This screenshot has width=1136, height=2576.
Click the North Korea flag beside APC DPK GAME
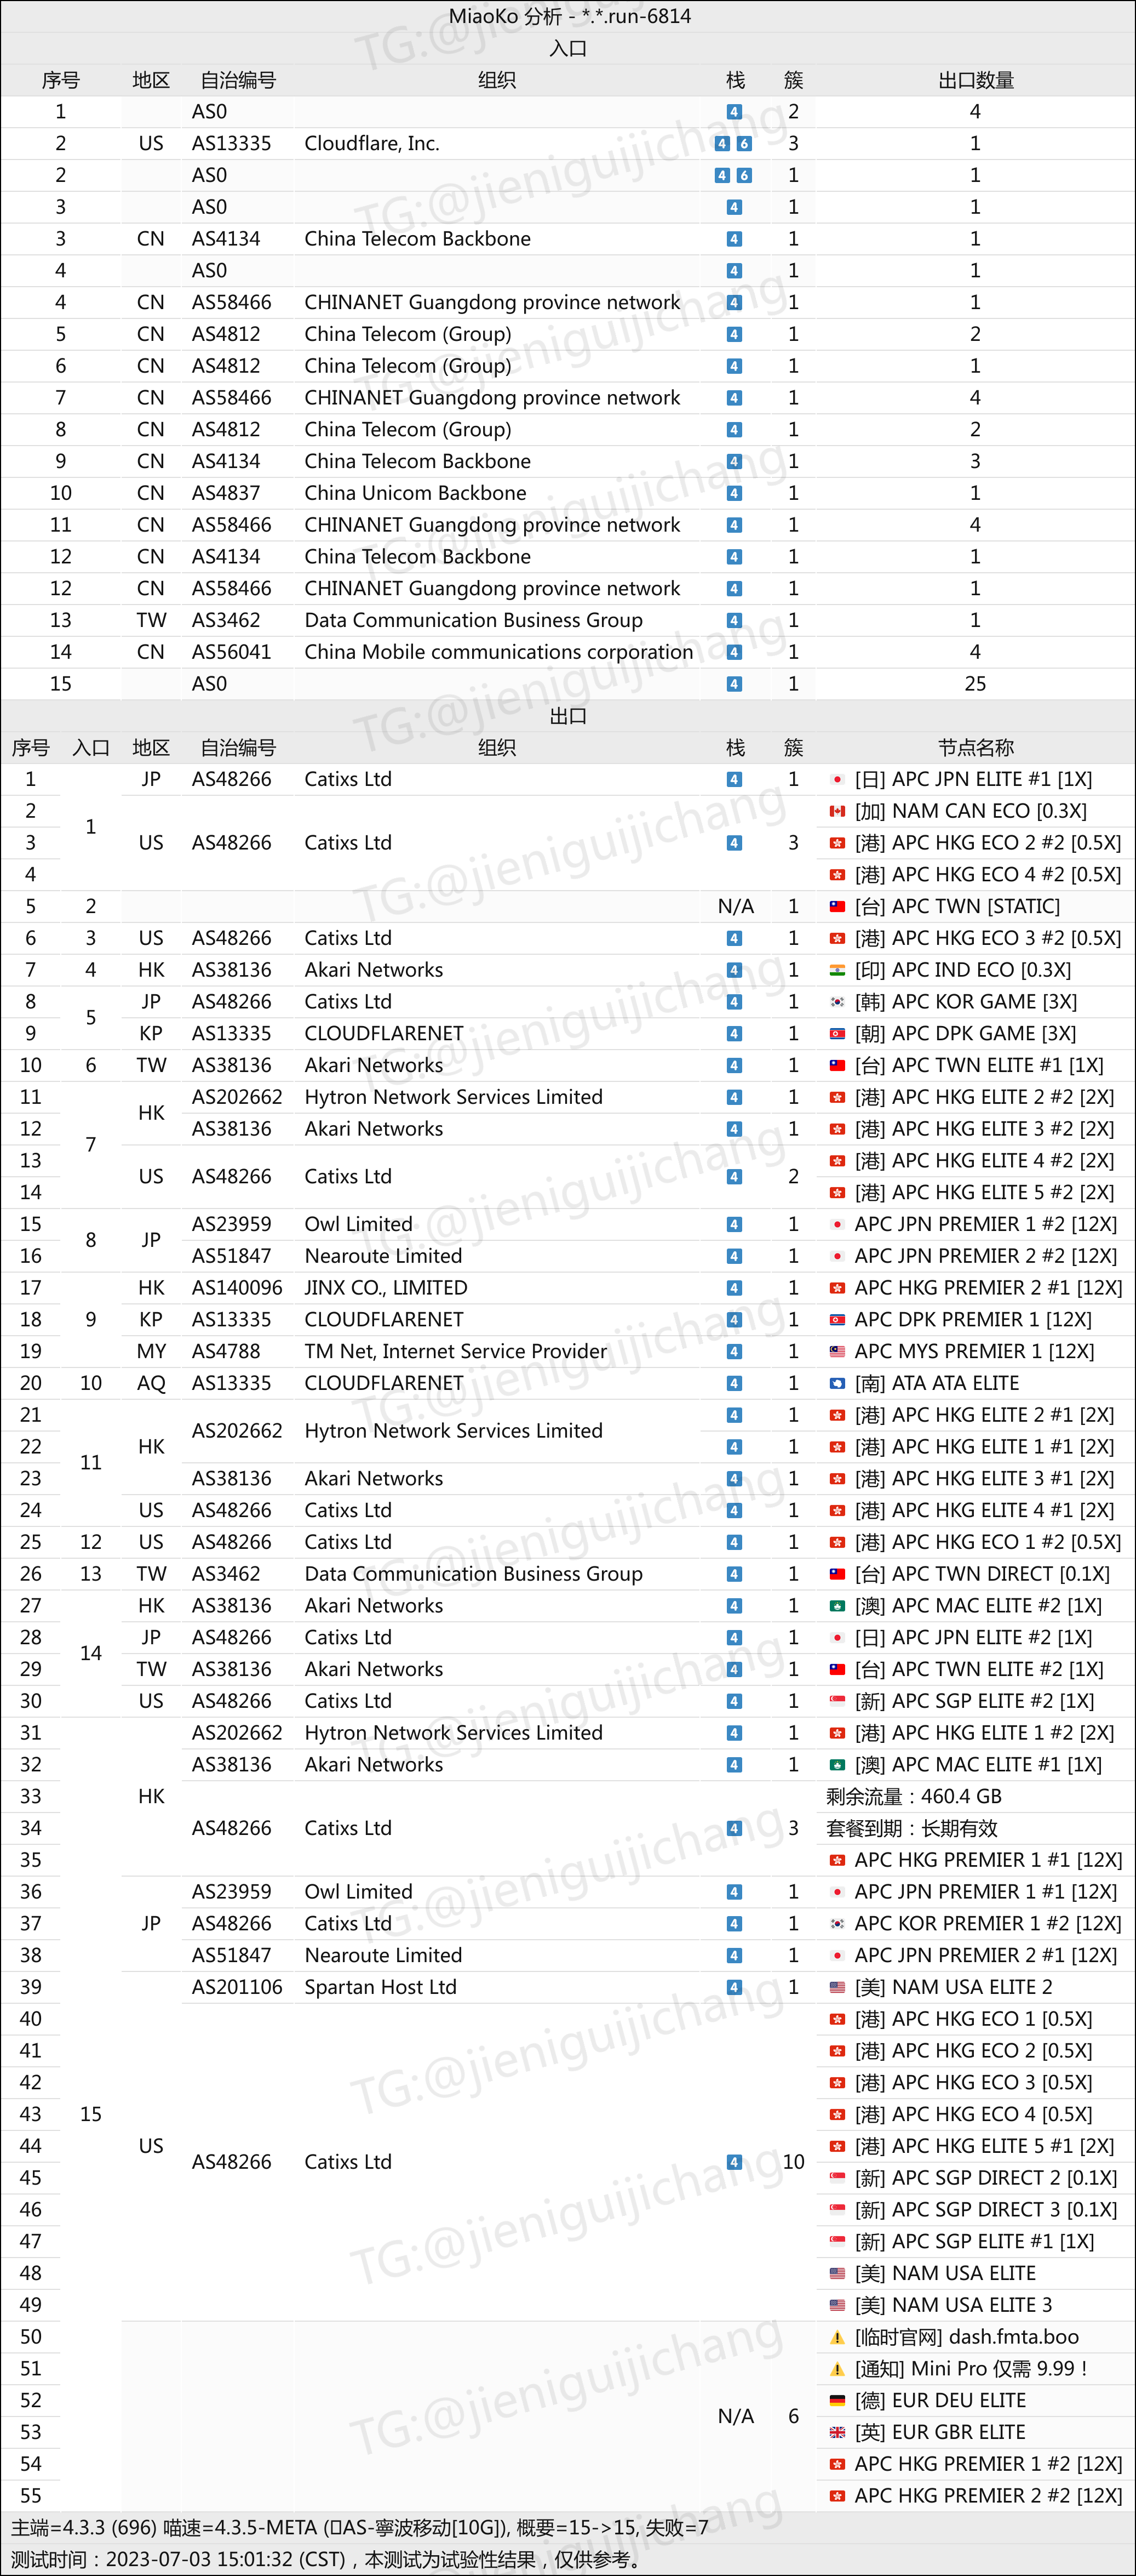(x=837, y=1033)
